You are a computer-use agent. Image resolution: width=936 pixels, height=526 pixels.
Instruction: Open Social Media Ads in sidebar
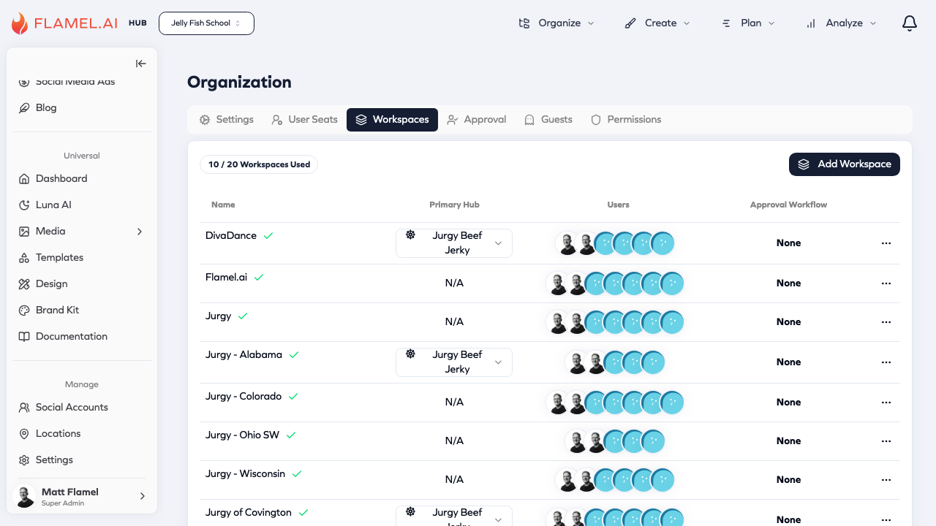(75, 81)
